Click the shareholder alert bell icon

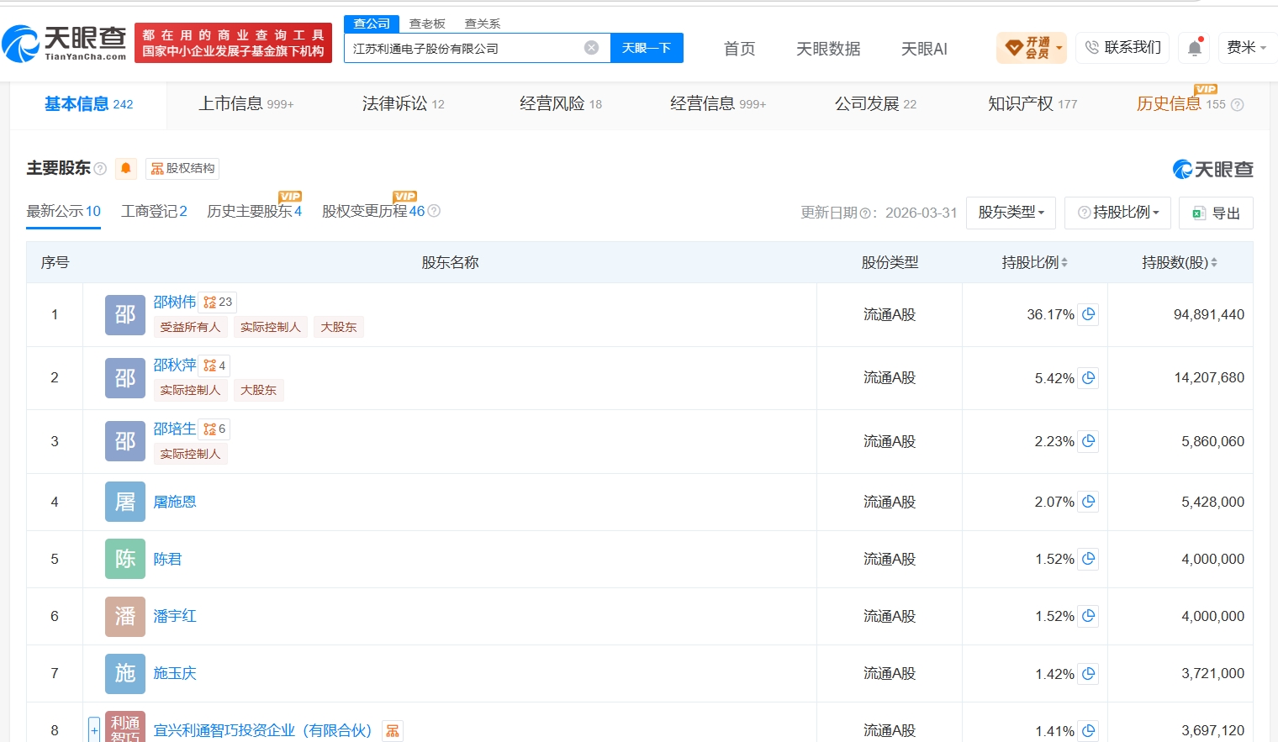[x=126, y=168]
